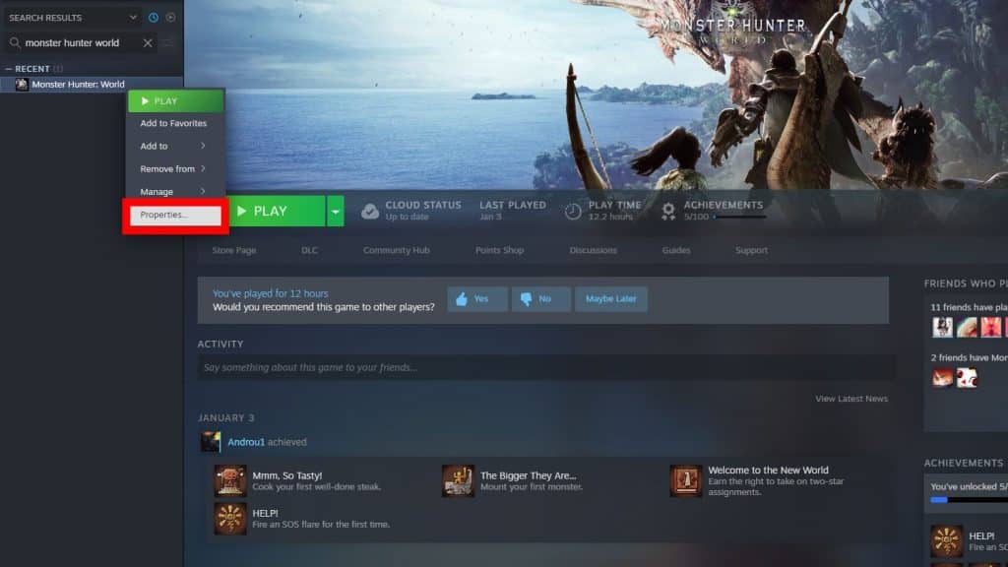
Task: Open Properties from the context menu
Action: [x=175, y=215]
